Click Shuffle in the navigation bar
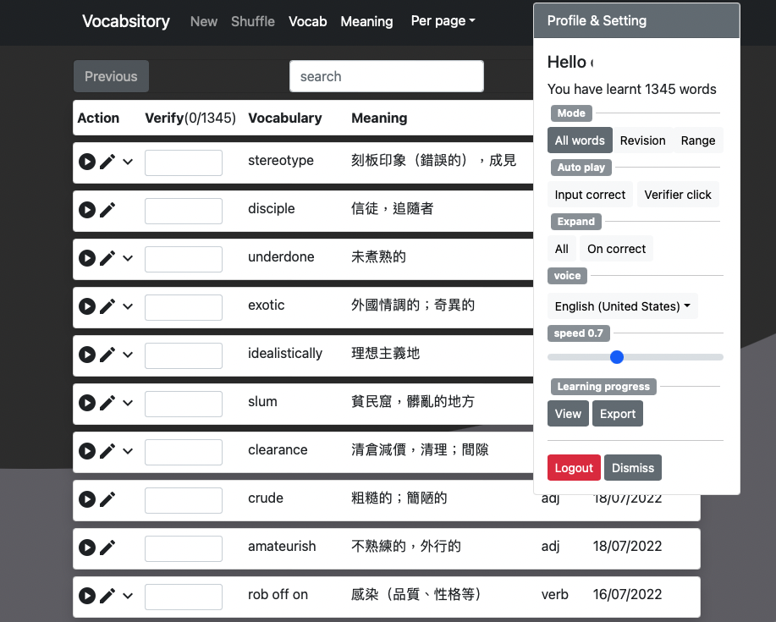Viewport: 776px width, 622px height. click(x=253, y=21)
